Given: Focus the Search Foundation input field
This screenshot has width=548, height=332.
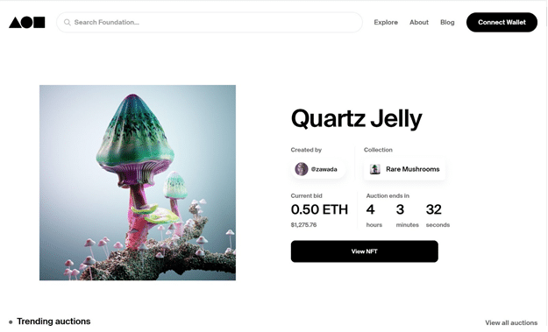Looking at the screenshot, I should [210, 23].
